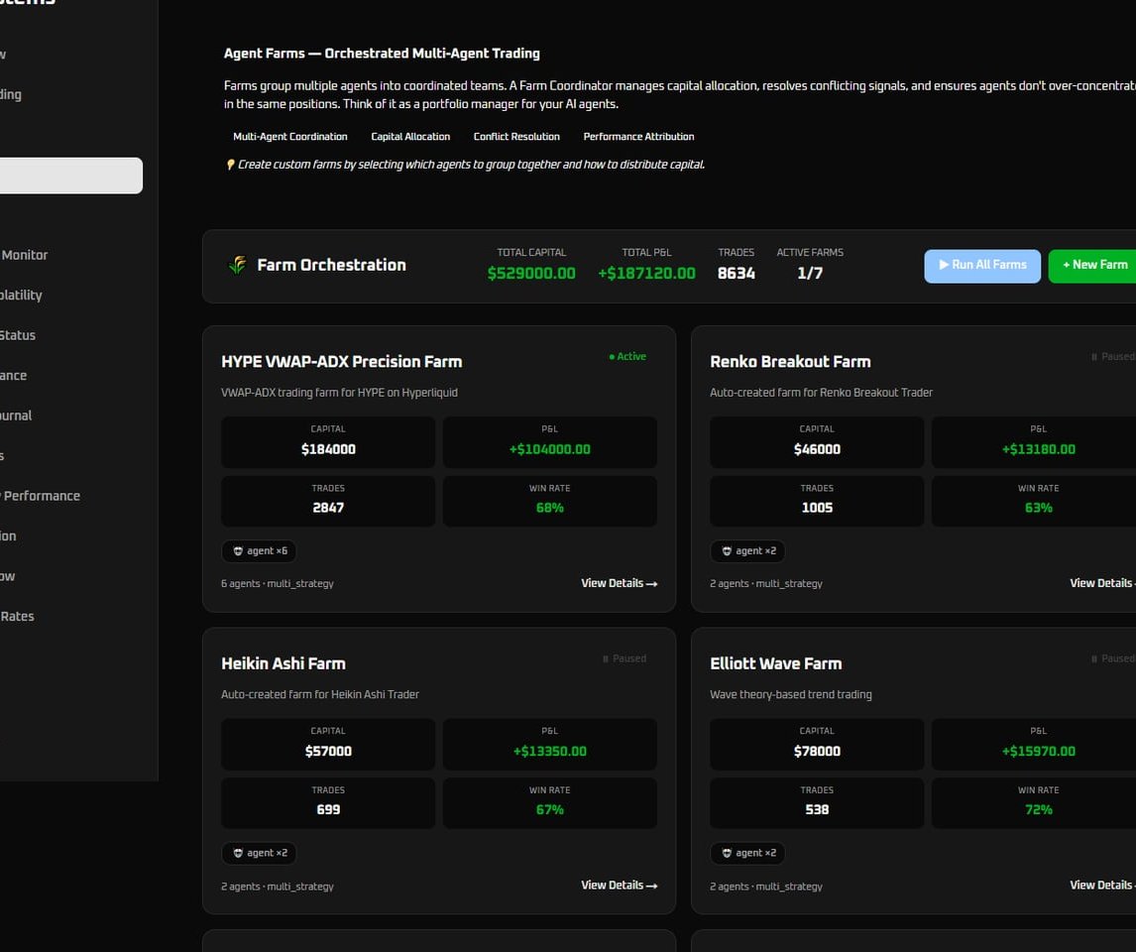Screen dimensions: 1136x952
Task: Open the Monitor sidebar item
Action: coord(25,255)
